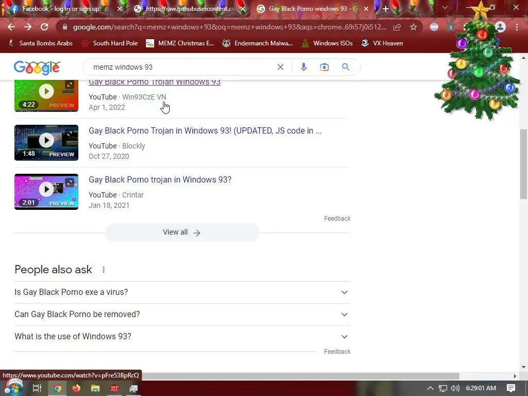Click the 6:29:01 AM taskbar clock
Screen dimensions: 528x396
coord(481,388)
